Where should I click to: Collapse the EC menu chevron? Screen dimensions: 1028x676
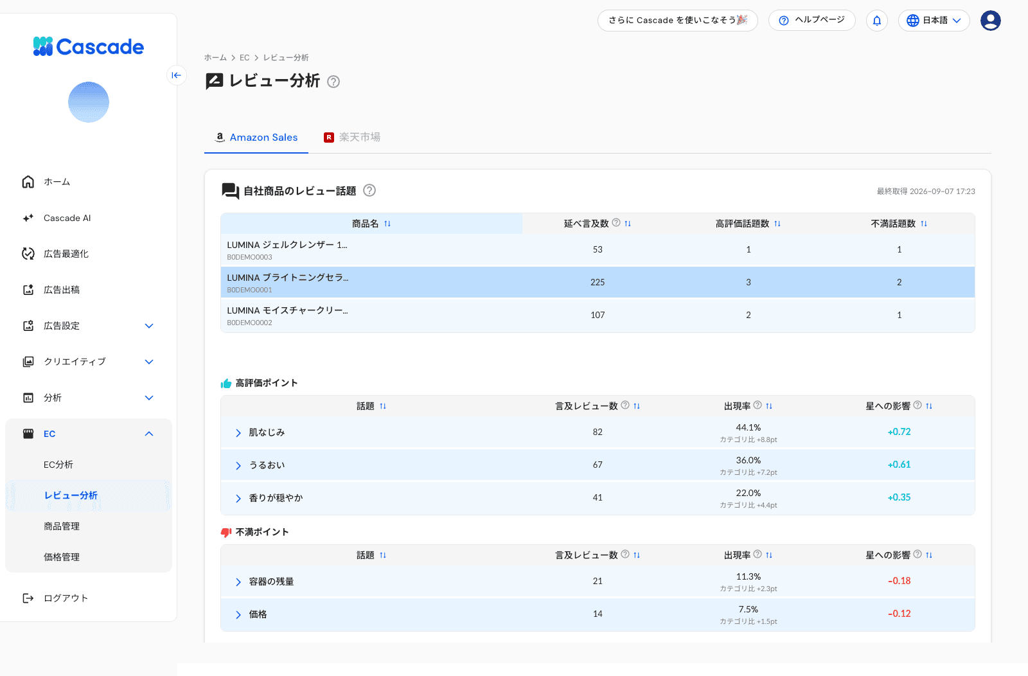149,434
